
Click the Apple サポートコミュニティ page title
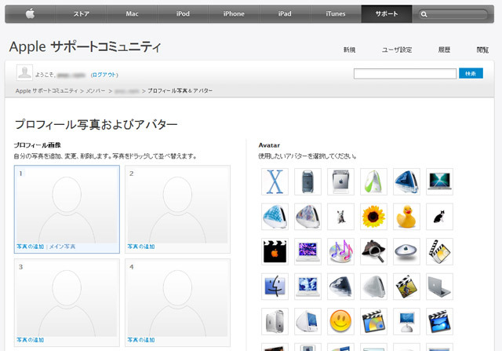click(85, 47)
